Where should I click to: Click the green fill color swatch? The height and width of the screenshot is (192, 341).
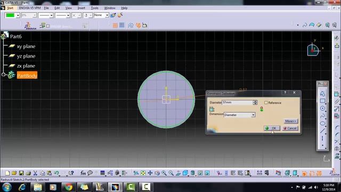(10, 15)
